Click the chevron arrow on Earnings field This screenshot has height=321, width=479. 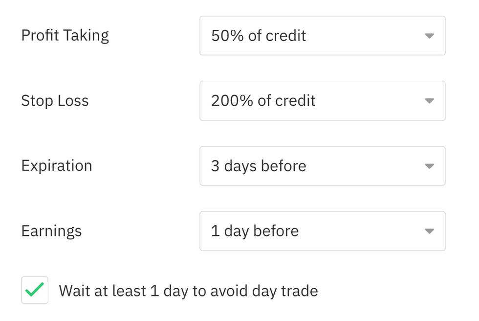pos(429,230)
